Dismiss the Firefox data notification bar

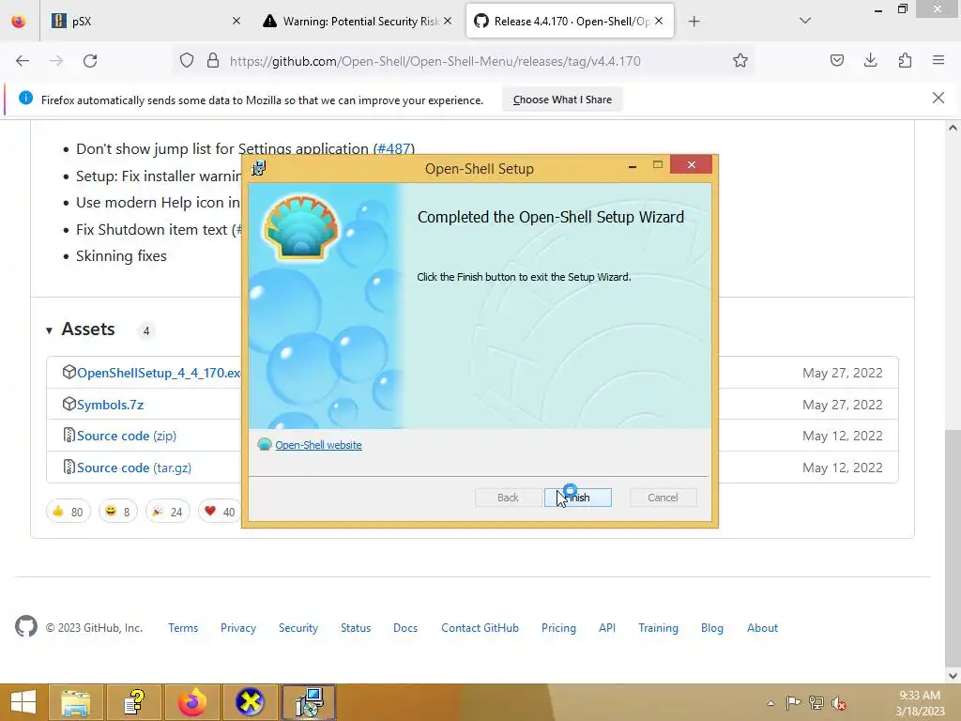pyautogui.click(x=938, y=98)
